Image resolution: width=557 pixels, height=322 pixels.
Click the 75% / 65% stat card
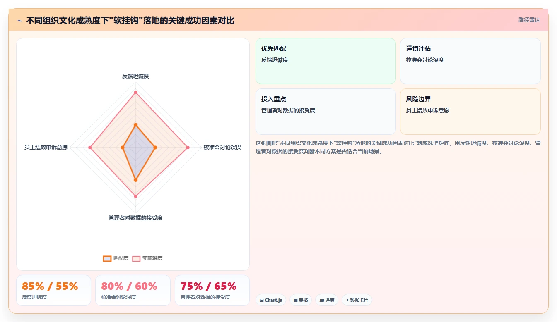point(212,290)
